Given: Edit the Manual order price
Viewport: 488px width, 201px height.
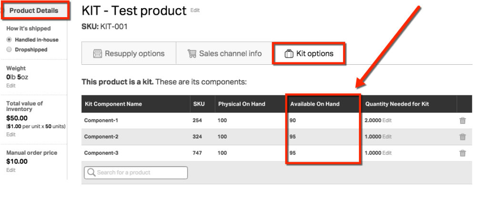Looking at the screenshot, I should [10, 170].
